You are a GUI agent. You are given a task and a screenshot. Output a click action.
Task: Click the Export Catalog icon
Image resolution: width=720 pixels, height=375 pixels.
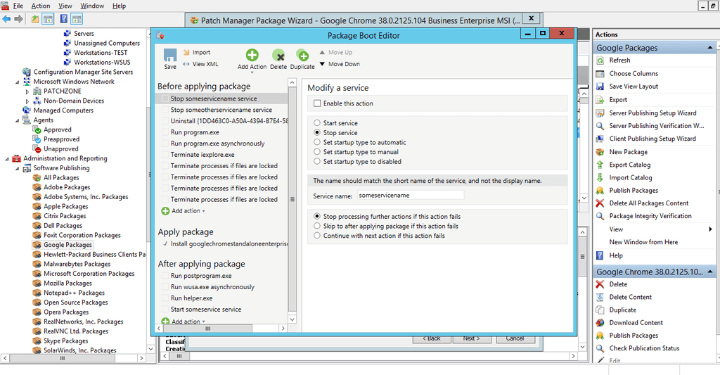point(600,165)
